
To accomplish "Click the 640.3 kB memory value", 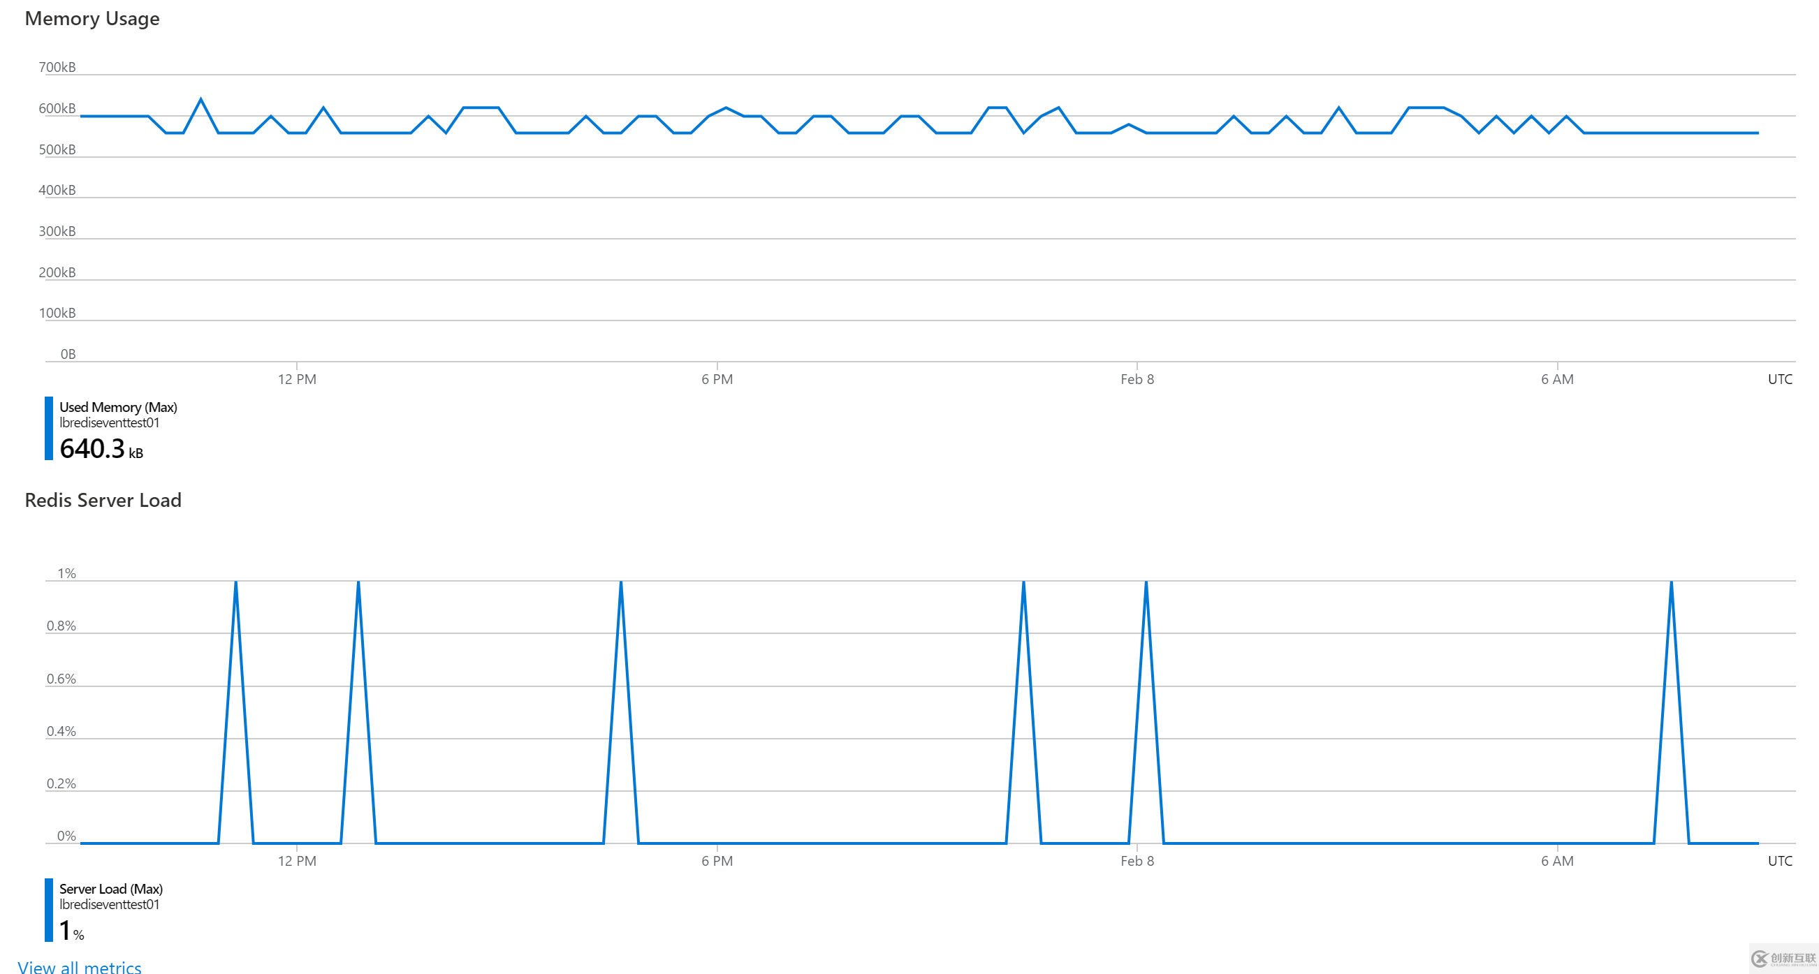I will click(x=101, y=449).
